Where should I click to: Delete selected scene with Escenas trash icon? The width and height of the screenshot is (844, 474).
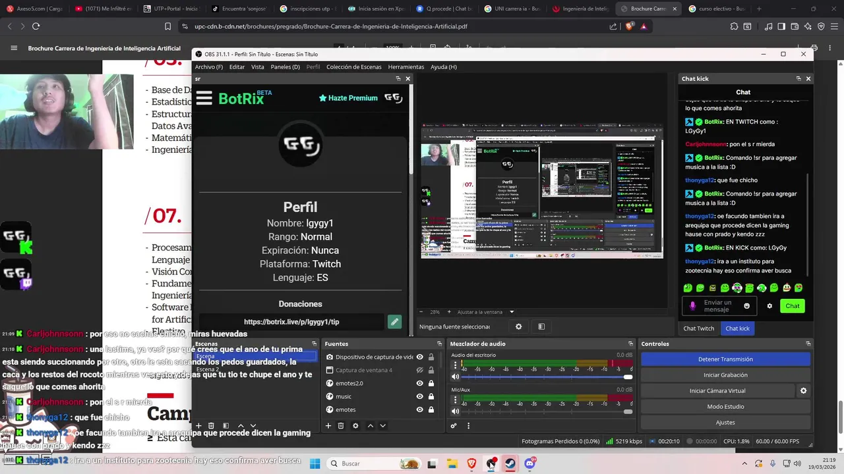click(x=211, y=426)
